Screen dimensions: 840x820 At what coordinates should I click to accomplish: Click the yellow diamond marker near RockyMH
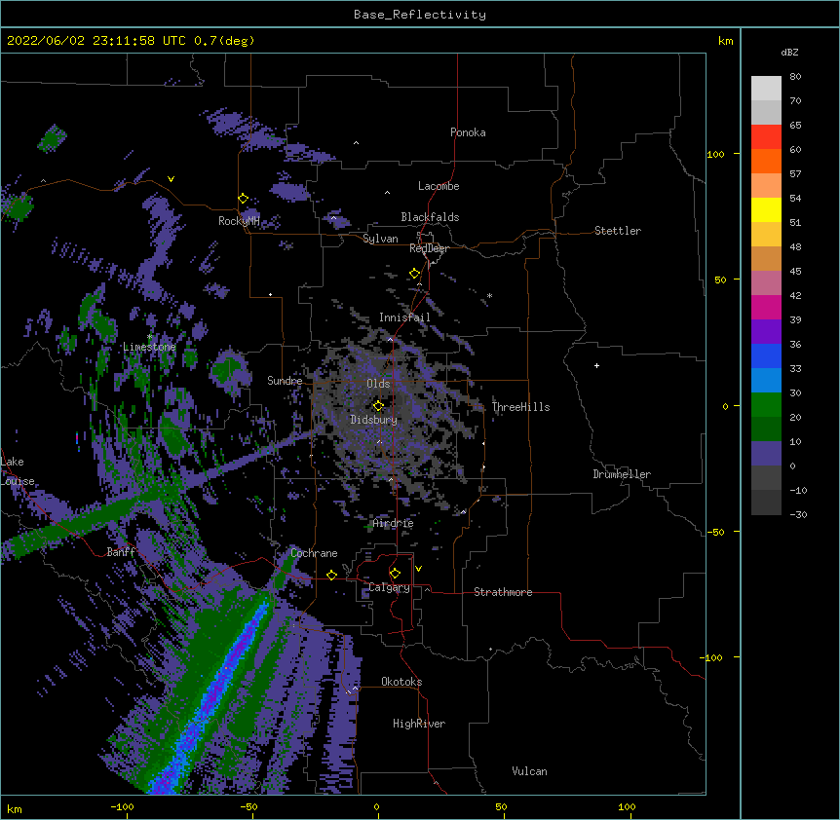243,199
